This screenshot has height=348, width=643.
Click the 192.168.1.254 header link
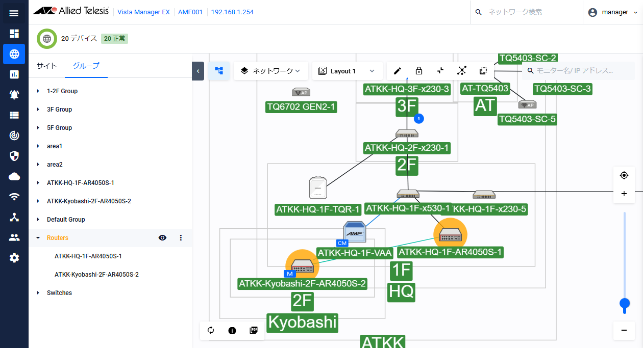(232, 12)
